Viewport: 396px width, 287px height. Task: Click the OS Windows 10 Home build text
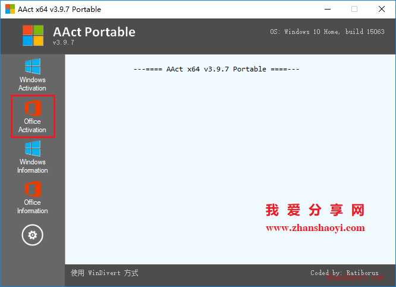pyautogui.click(x=327, y=32)
